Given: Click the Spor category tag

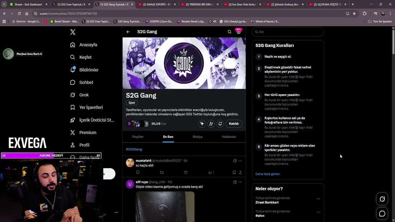Looking at the screenshot, I should pyautogui.click(x=132, y=103).
